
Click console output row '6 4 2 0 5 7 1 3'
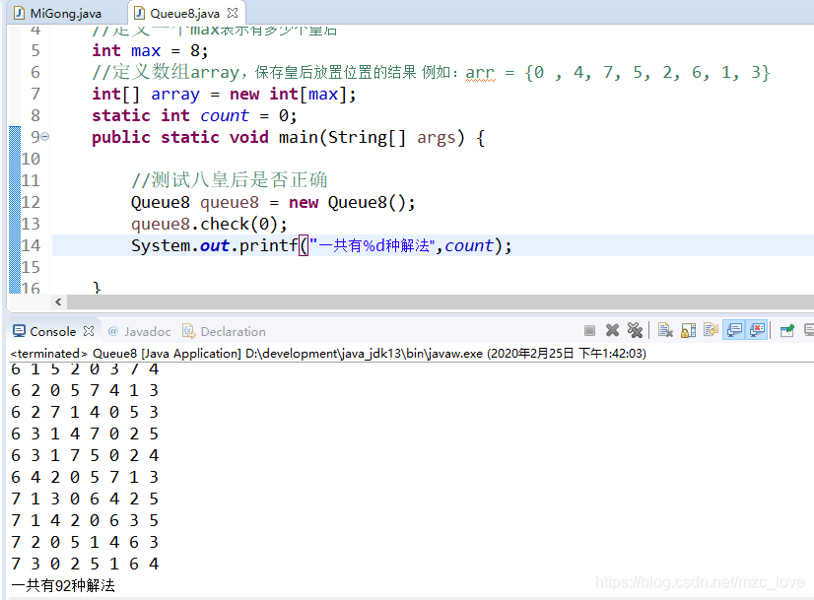click(x=85, y=477)
